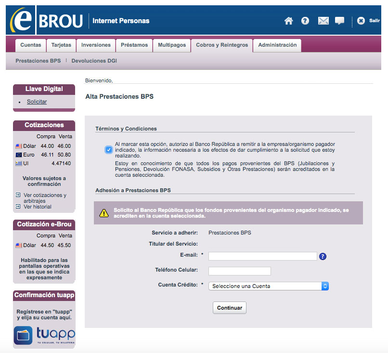Select the Prestaciones BPS breadcrumb link
The height and width of the screenshot is (353, 388).
pyautogui.click(x=38, y=61)
